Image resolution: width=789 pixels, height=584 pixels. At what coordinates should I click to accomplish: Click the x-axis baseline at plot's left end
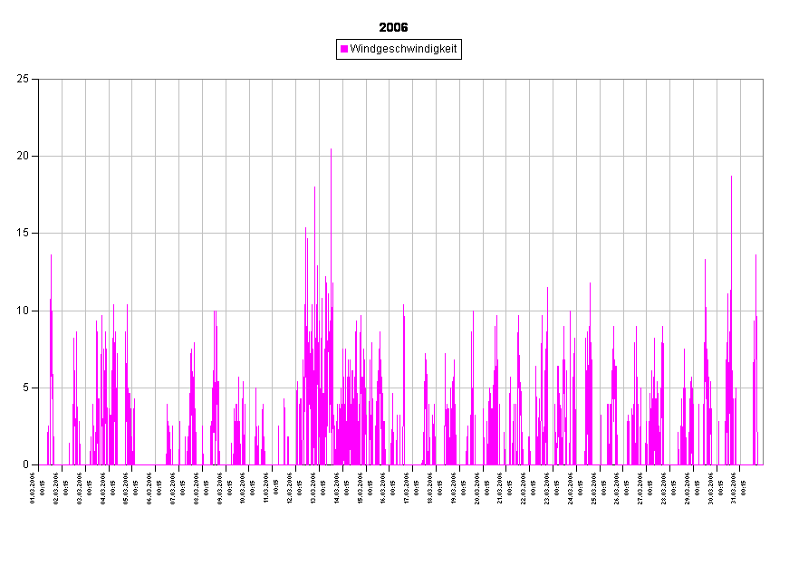click(42, 464)
